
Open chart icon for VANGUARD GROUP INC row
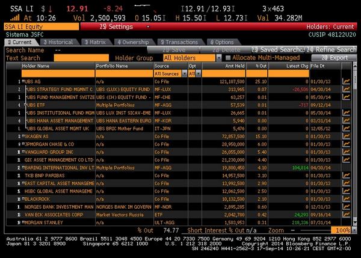(x=346, y=152)
